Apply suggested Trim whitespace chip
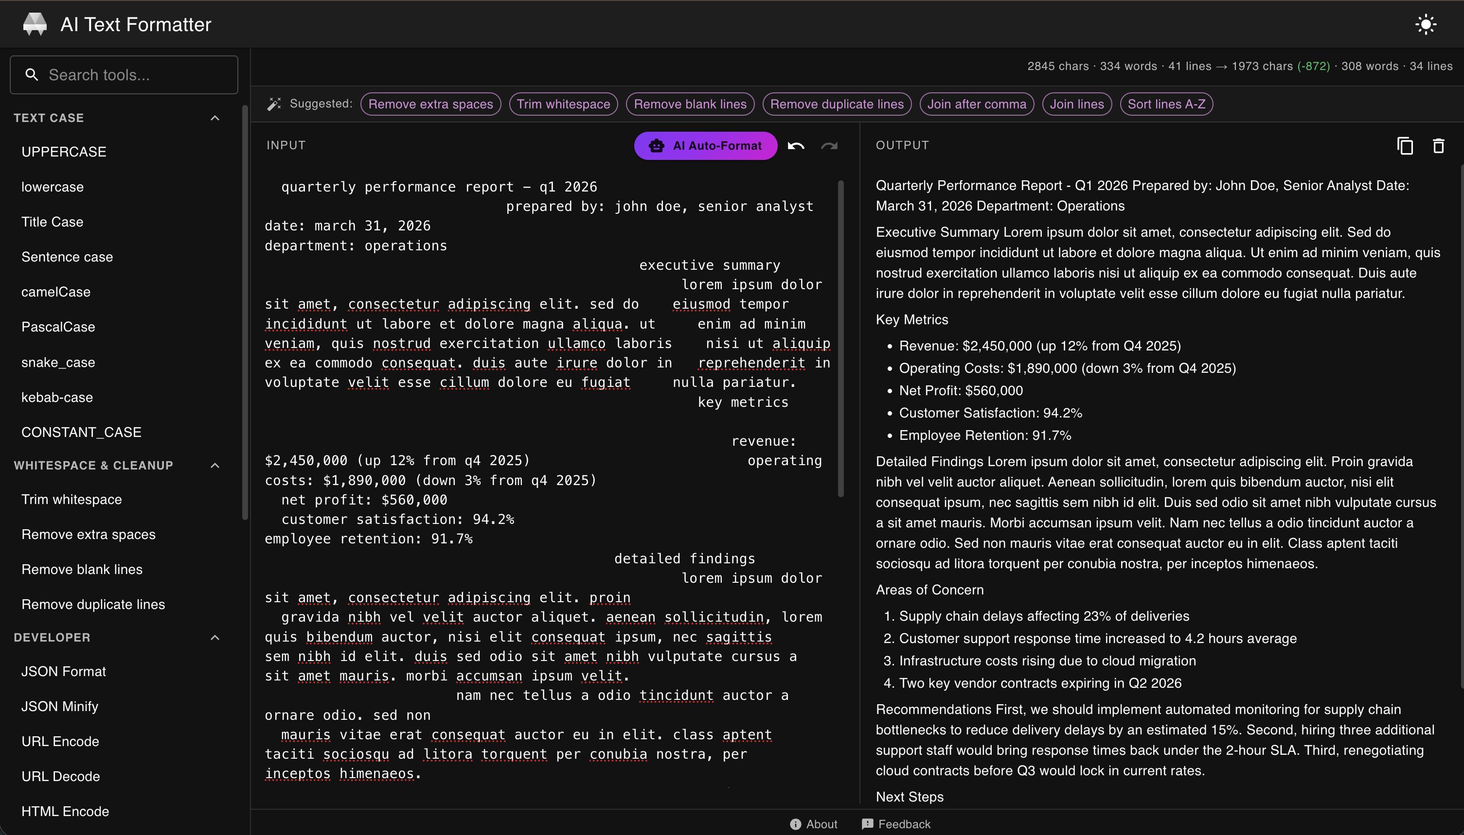Viewport: 1464px width, 835px height. (x=563, y=104)
